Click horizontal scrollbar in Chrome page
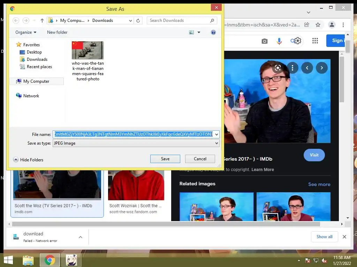The width and height of the screenshot is (357, 267). click(x=166, y=224)
